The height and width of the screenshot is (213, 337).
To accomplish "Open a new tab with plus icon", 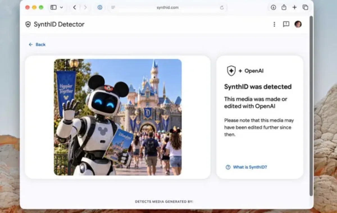I will (294, 8).
